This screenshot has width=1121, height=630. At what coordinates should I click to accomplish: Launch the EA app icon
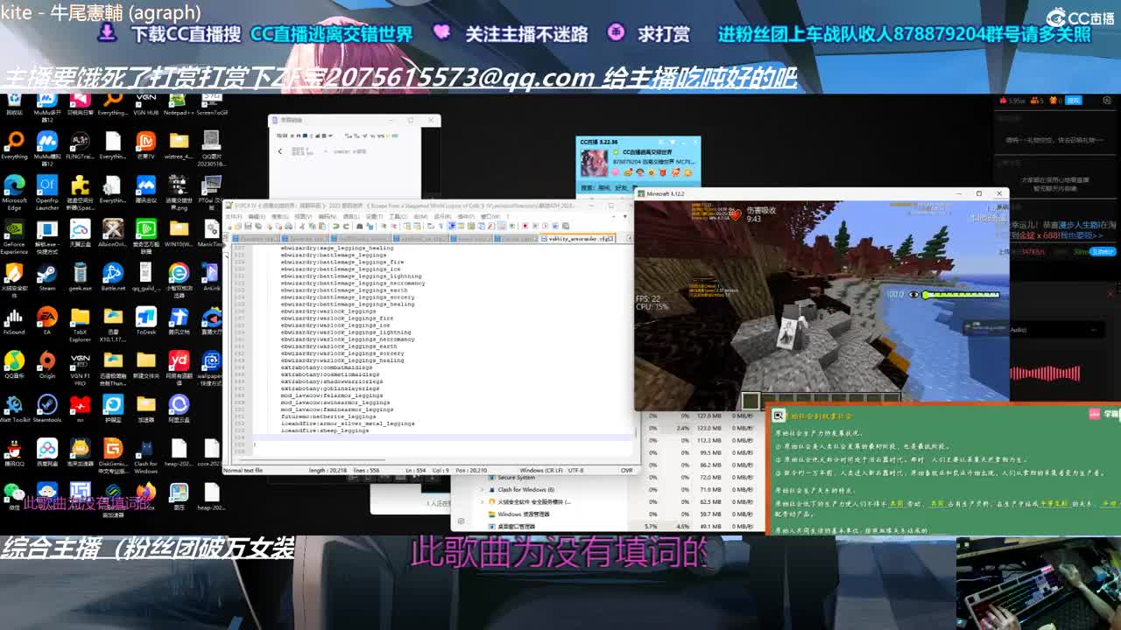pyautogui.click(x=46, y=320)
